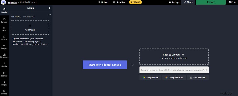Open the Record sidebar panel

tap(4, 92)
